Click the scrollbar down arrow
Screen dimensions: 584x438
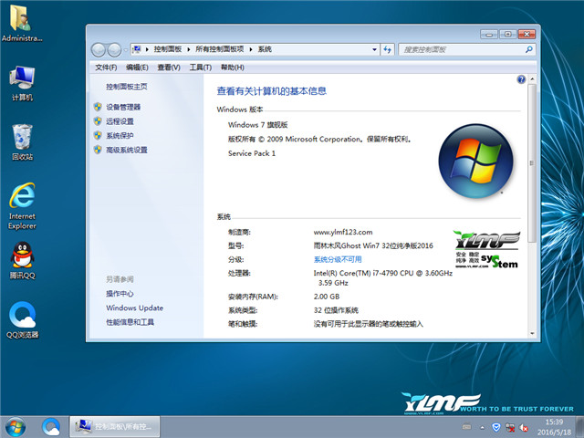point(532,333)
